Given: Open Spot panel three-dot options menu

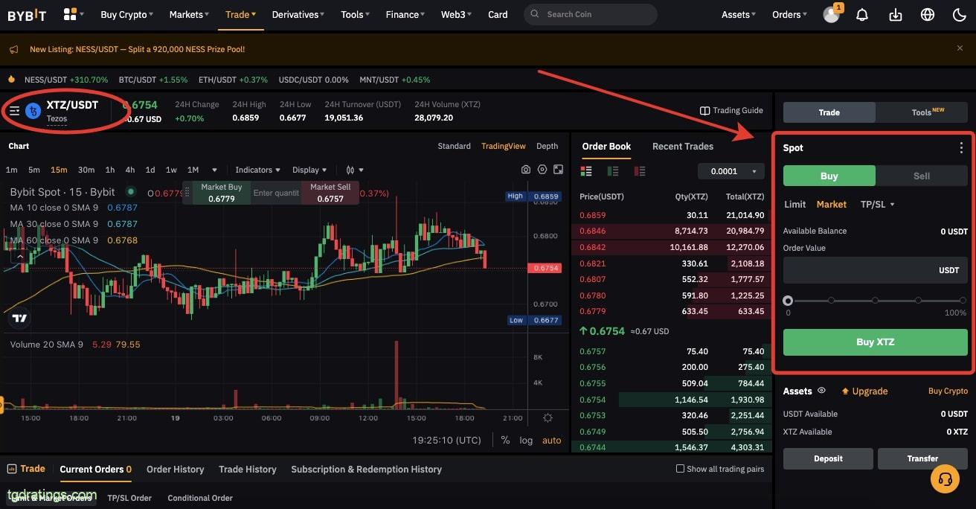Looking at the screenshot, I should coord(961,147).
